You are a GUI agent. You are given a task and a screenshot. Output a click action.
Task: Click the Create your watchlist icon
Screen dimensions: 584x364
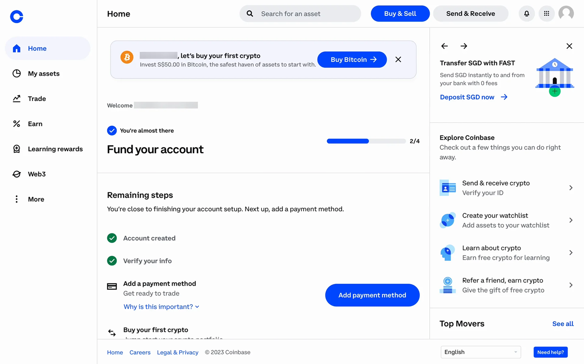[x=447, y=220]
